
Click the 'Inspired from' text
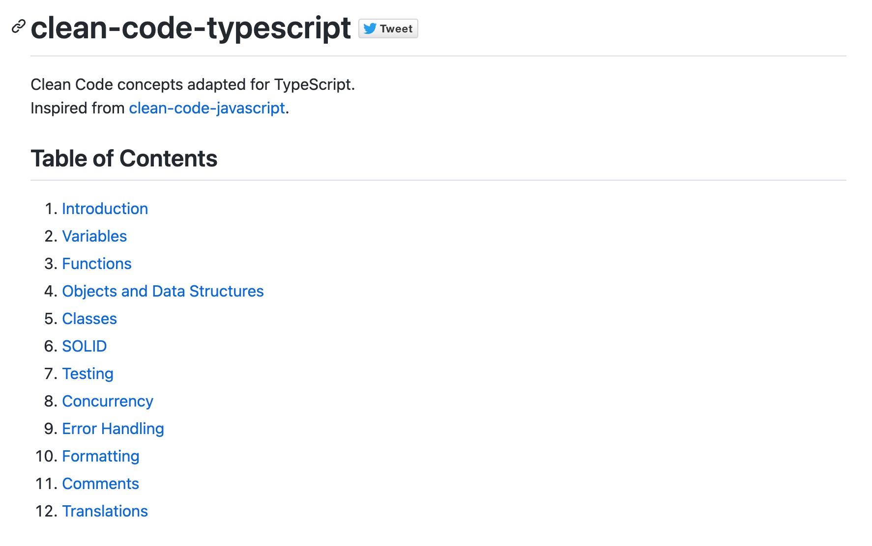pos(78,108)
